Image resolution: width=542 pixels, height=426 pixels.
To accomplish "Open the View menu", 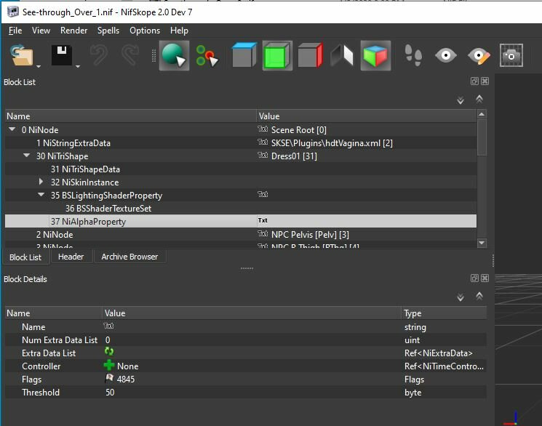I will tap(41, 31).
